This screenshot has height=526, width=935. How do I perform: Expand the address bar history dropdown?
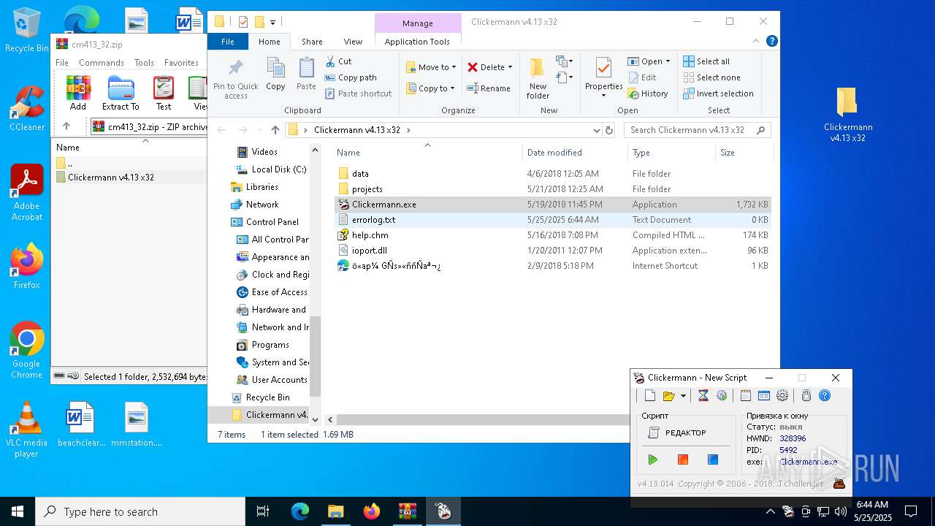597,130
